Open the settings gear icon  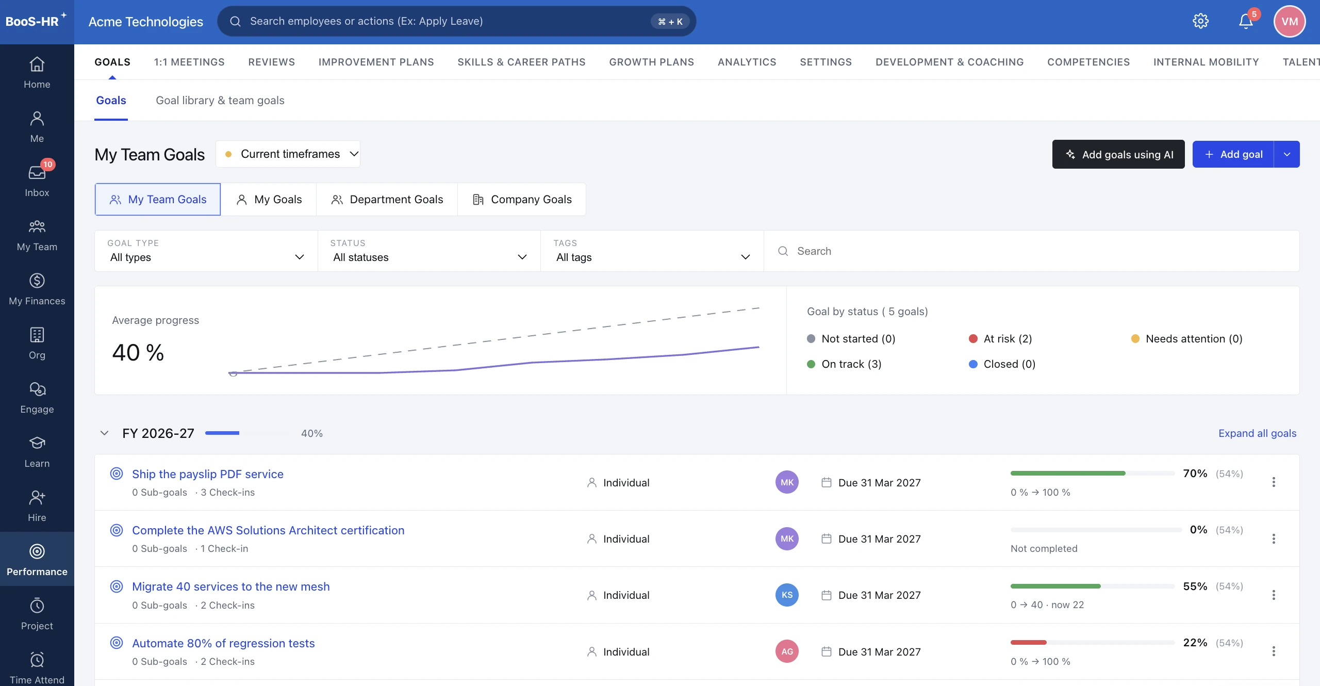tap(1200, 21)
